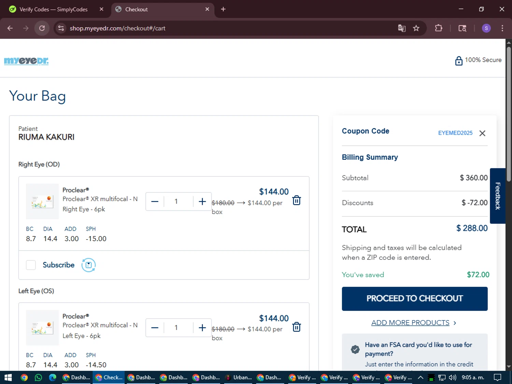Switch to Urban taskbar window
512x384 pixels.
click(239, 378)
